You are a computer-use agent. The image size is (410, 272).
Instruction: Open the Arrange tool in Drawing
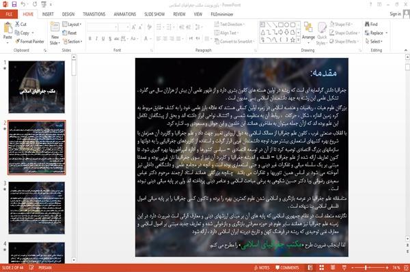pyautogui.click(x=308, y=33)
